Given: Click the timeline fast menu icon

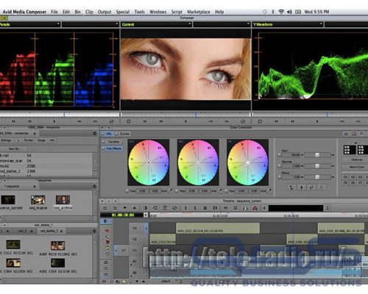Looking at the screenshot, I should coord(105,208).
